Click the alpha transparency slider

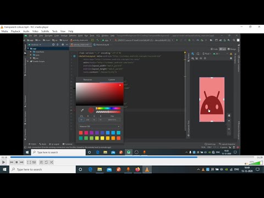(108, 112)
